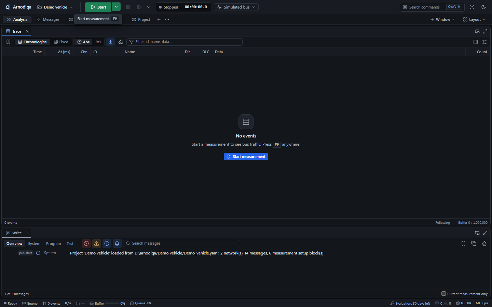Select Chronological trace mode
The image size is (492, 307).
coord(33,42)
